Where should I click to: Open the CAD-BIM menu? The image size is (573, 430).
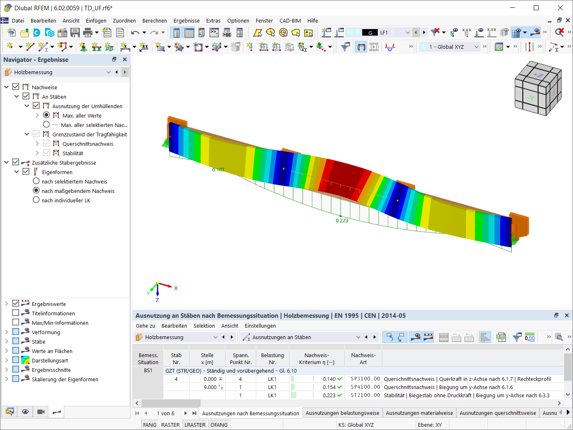point(290,20)
